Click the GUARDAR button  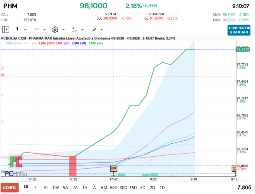239,32
